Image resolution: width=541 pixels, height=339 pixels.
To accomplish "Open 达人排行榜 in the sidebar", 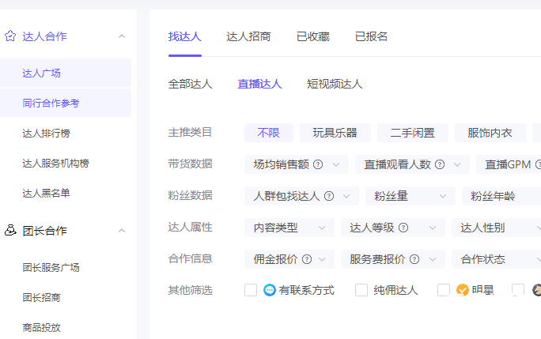I will pyautogui.click(x=46, y=133).
